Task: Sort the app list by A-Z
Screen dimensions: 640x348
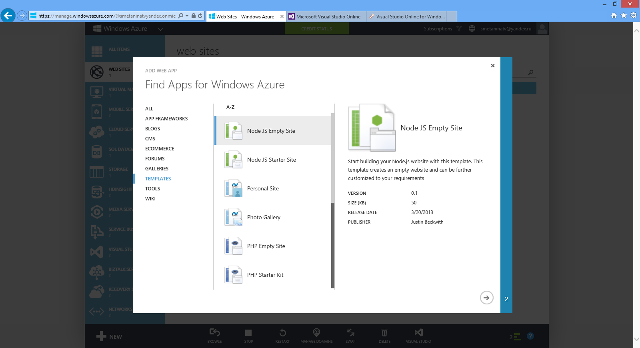Action: click(x=230, y=107)
